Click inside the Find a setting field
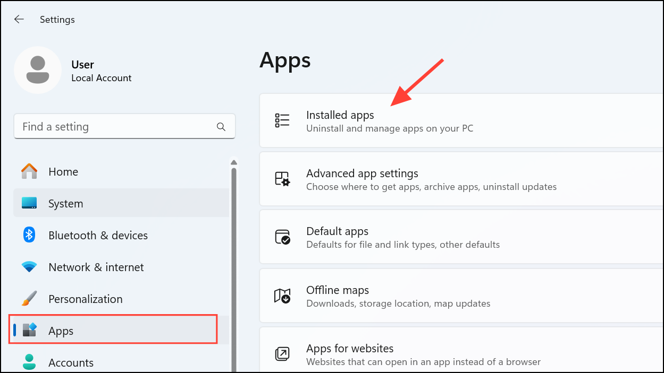 (106, 126)
